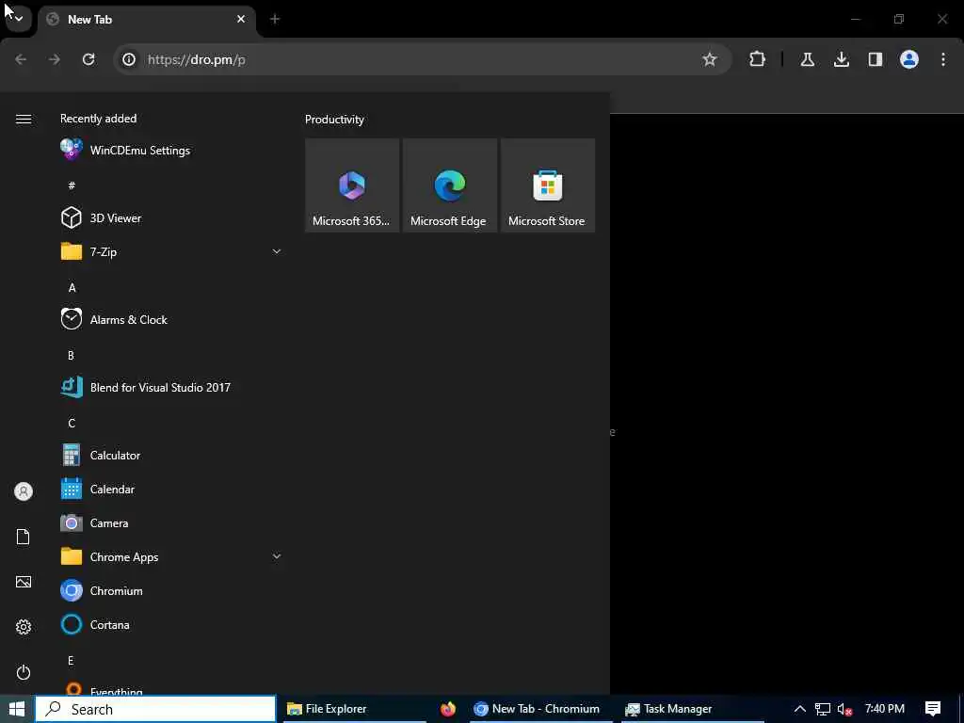
Task: Open the Chromium three-dot menu
Action: (943, 59)
